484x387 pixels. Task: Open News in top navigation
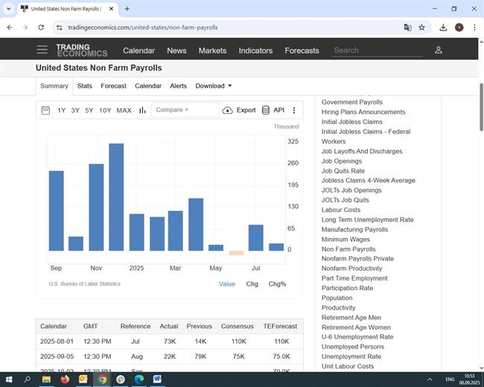pyautogui.click(x=176, y=51)
